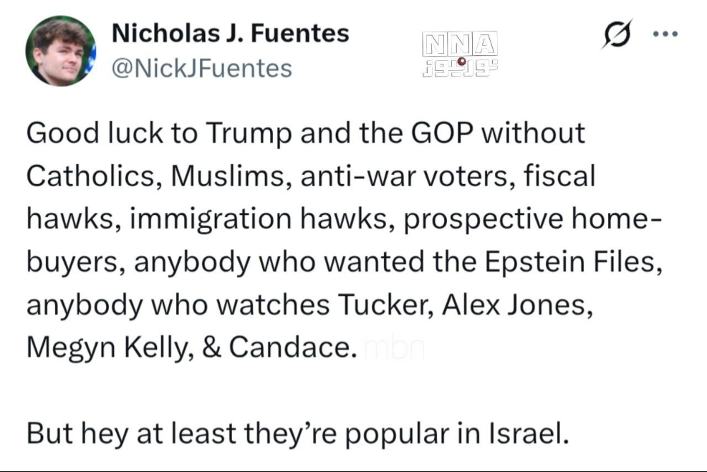The height and width of the screenshot is (472, 707).
Task: Click the profile avatar photo
Action: click(x=60, y=50)
